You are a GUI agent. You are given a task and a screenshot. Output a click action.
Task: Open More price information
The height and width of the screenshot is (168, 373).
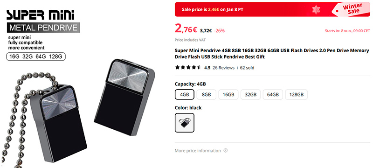(198, 151)
